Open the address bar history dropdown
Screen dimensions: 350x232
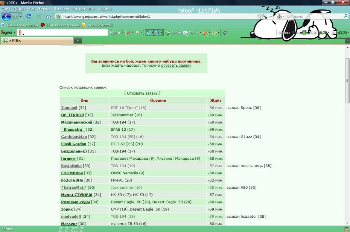click(271, 16)
